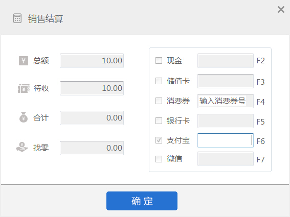This screenshot has width=290, height=217.
Task: Click the 找零 change amount field
Action: [x=92, y=148]
